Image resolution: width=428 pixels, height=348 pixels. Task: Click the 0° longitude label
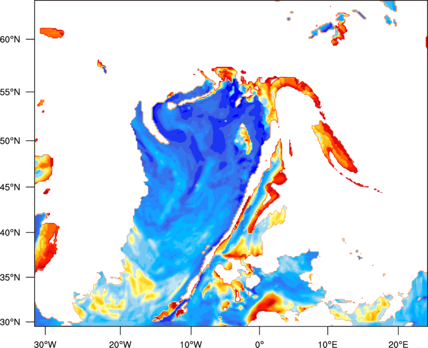coord(259,344)
